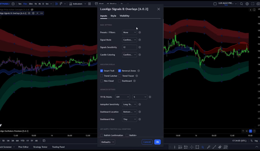Click the layout square icon beside LUX ALGO PRE

(215, 4)
